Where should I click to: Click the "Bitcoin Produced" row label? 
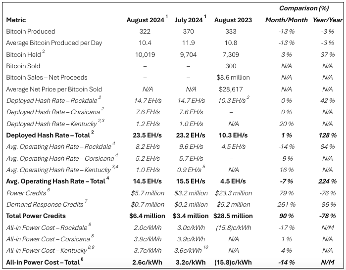(31, 31)
